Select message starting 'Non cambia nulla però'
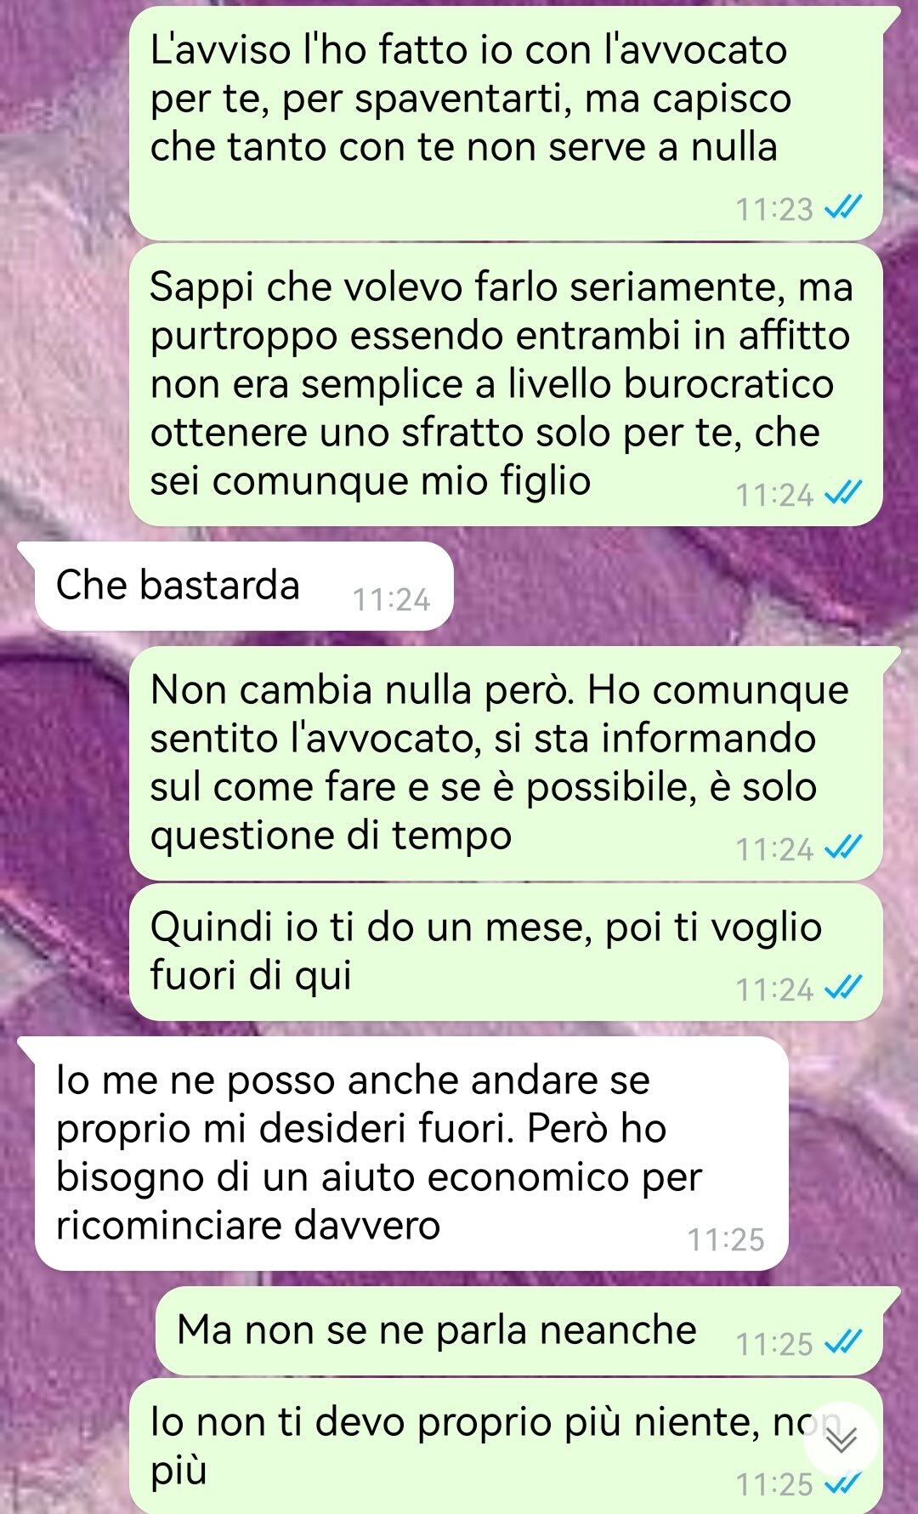This screenshot has width=918, height=1514. coord(506,763)
